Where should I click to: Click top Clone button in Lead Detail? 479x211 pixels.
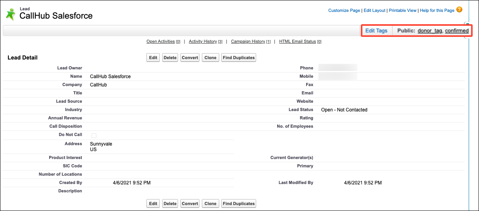[x=211, y=58]
